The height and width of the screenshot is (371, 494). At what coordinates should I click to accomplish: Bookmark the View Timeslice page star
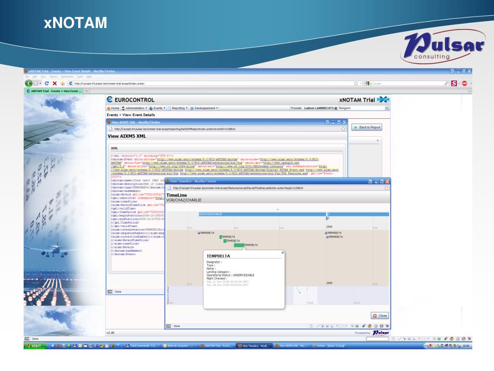pos(386,188)
